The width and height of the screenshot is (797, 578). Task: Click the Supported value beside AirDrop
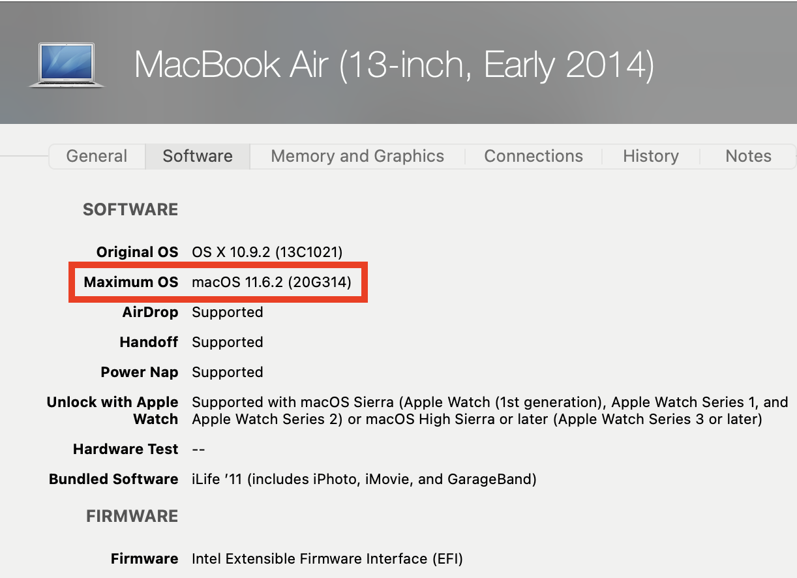tap(228, 312)
